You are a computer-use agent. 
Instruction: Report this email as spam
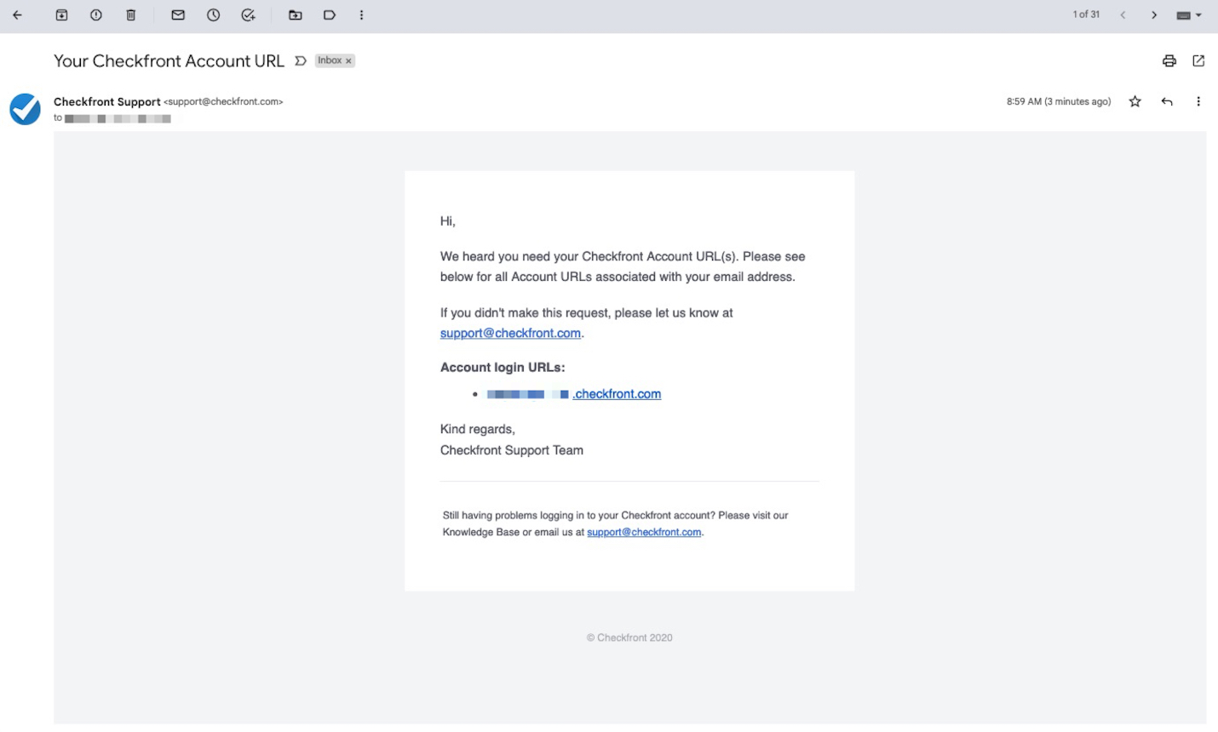[x=96, y=15]
